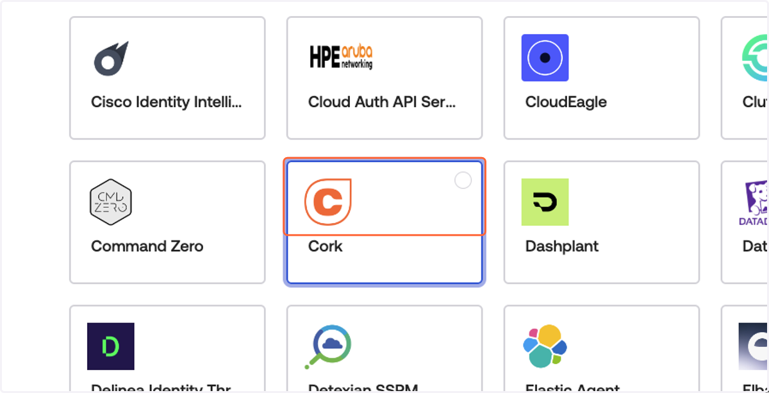Click the Cisco Identity Intelligence comet logo

(x=112, y=58)
